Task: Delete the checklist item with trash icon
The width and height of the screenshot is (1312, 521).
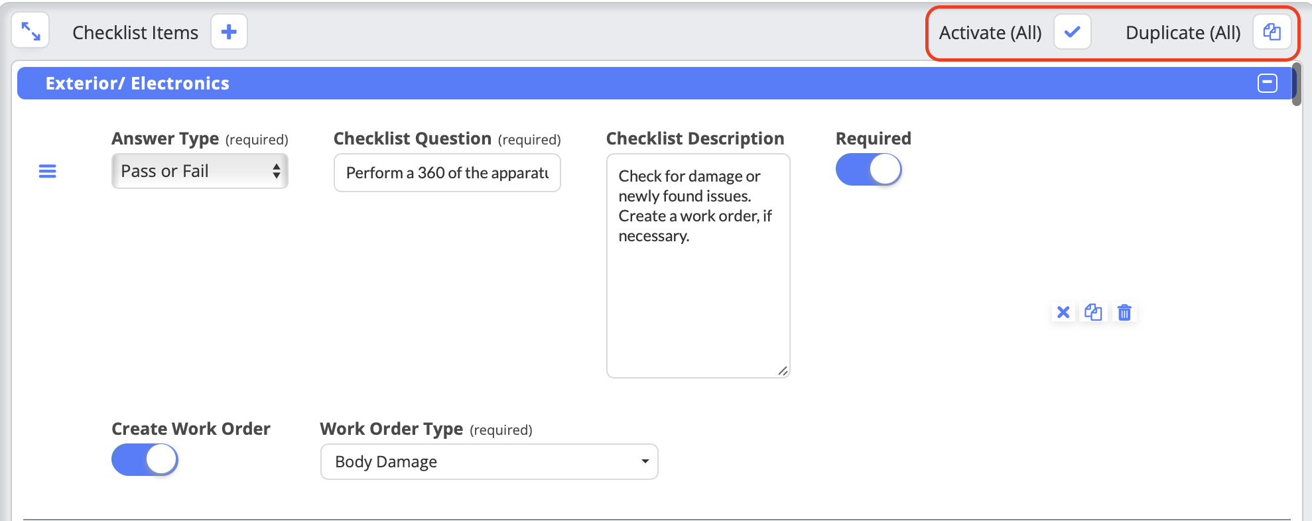Action: pyautogui.click(x=1124, y=312)
